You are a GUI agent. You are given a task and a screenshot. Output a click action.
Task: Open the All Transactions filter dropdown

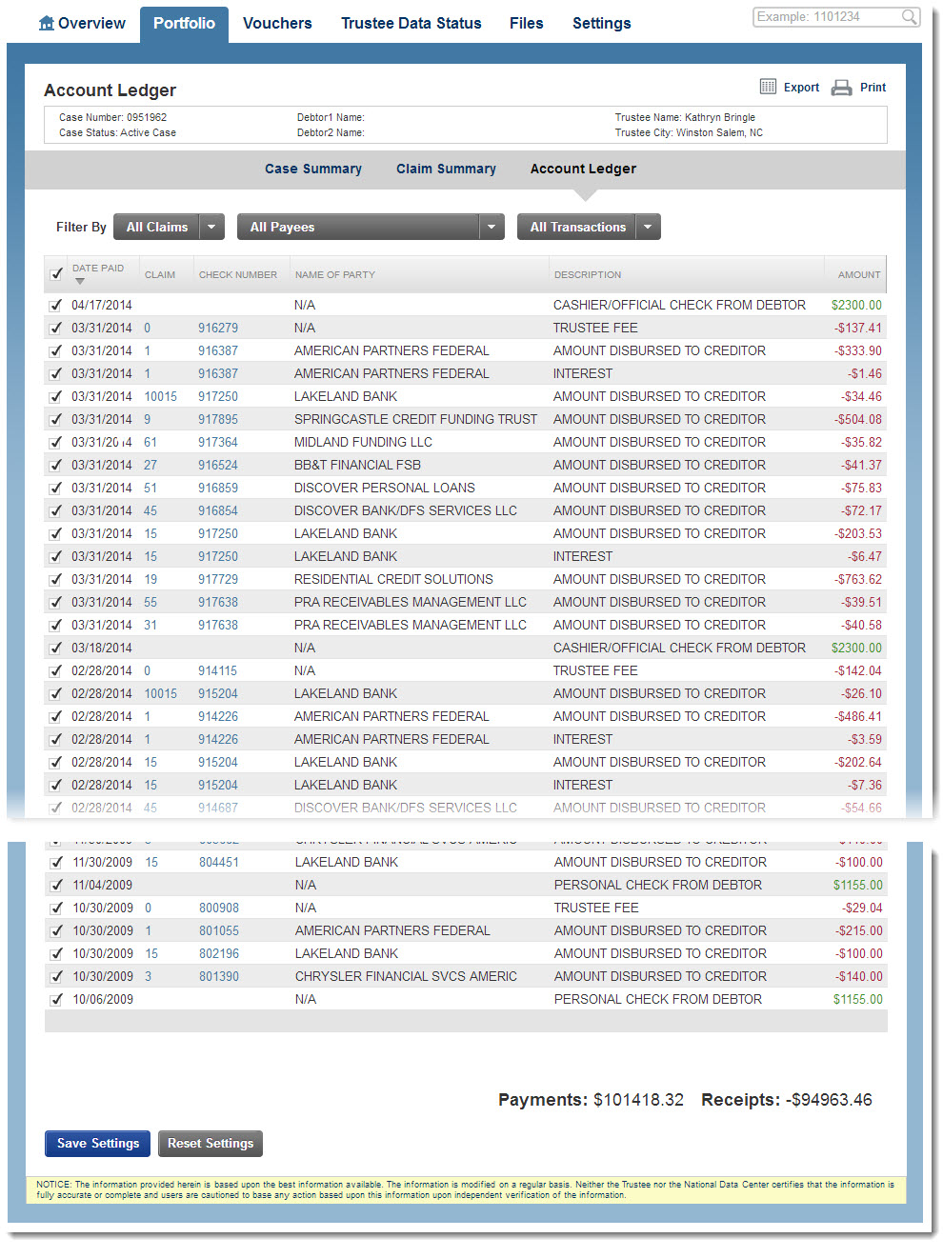[648, 227]
